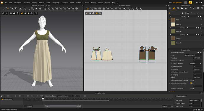Click the white T-shirt garment display icon in 3D viewport
The height and width of the screenshot is (111, 204).
click(x=11, y=13)
